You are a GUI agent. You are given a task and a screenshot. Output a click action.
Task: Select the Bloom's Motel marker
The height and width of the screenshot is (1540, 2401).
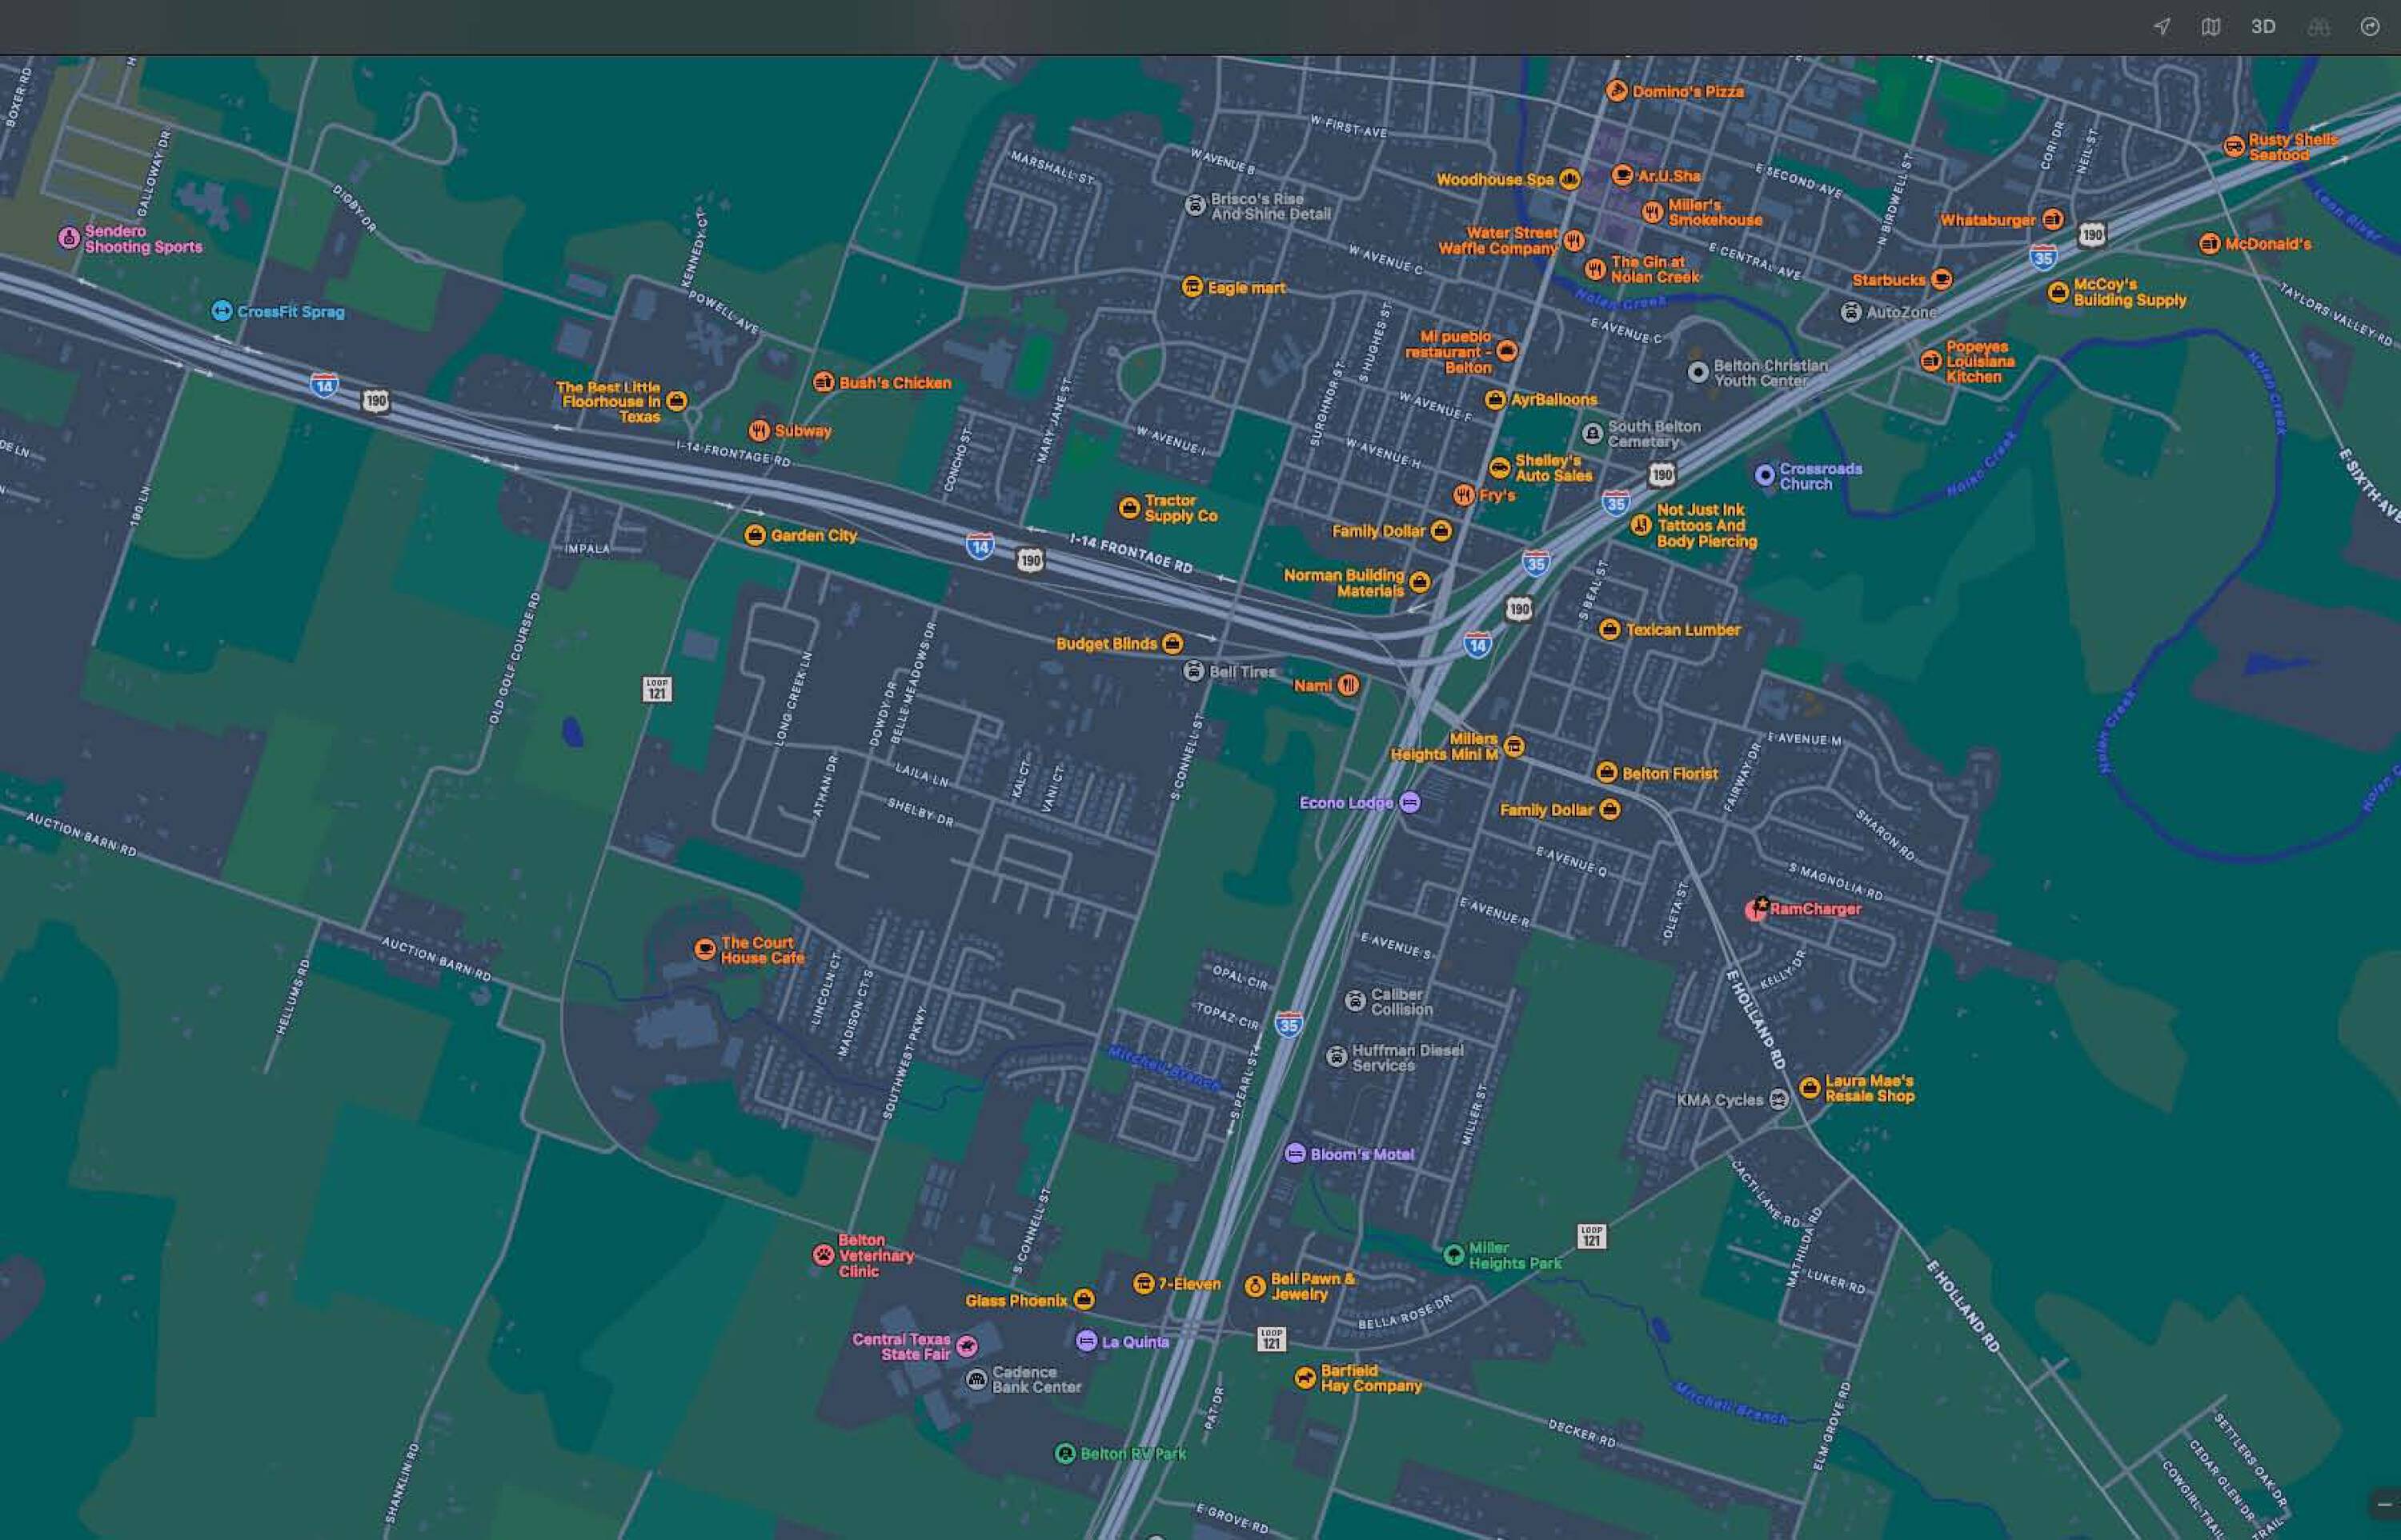1295,1154
